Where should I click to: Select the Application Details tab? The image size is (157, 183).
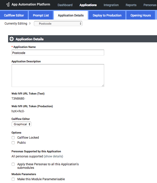click(71, 15)
